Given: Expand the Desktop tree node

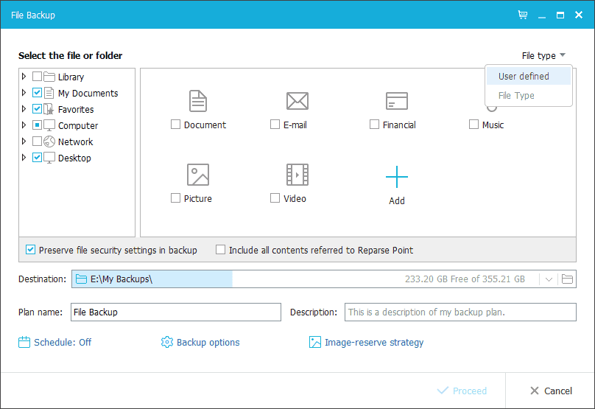Looking at the screenshot, I should point(24,157).
